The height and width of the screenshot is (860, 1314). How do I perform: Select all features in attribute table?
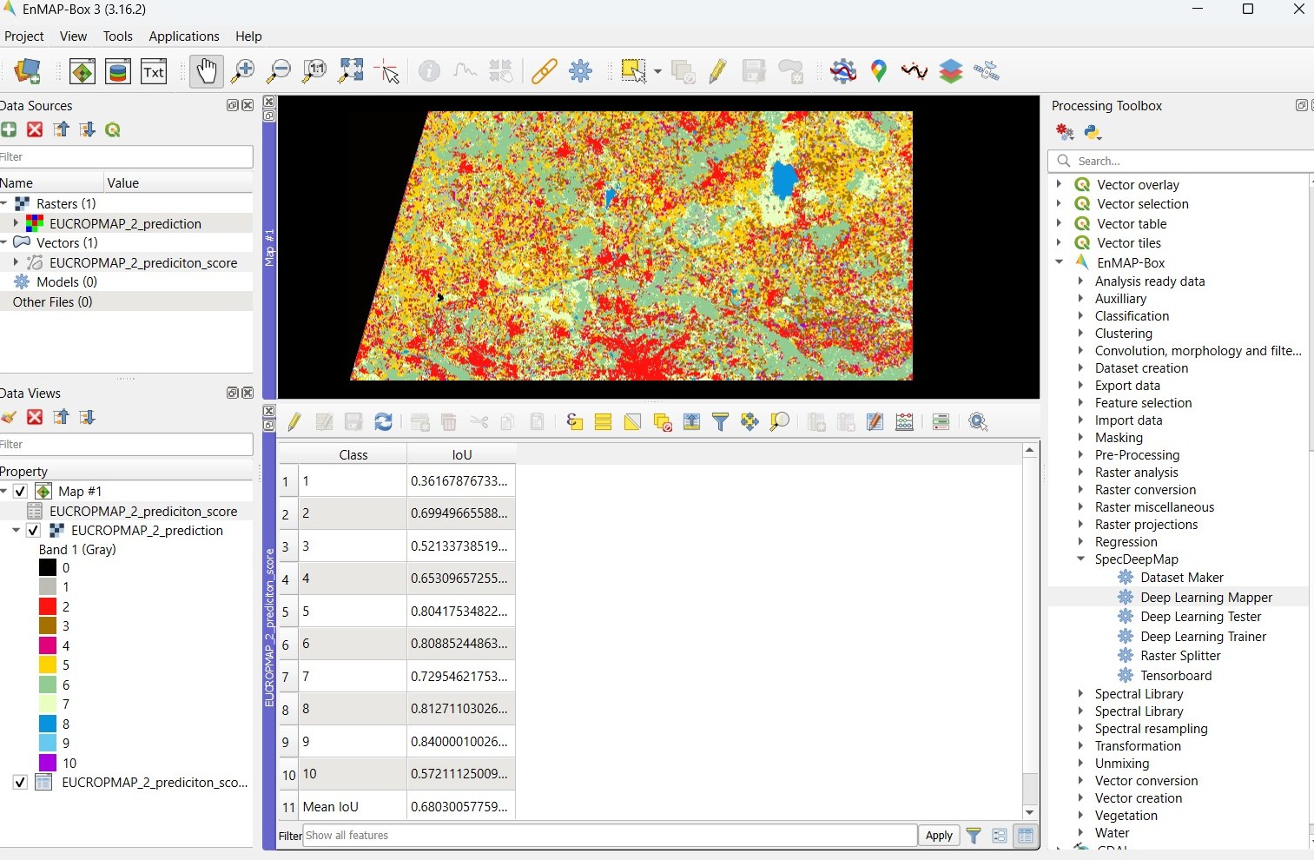[604, 422]
